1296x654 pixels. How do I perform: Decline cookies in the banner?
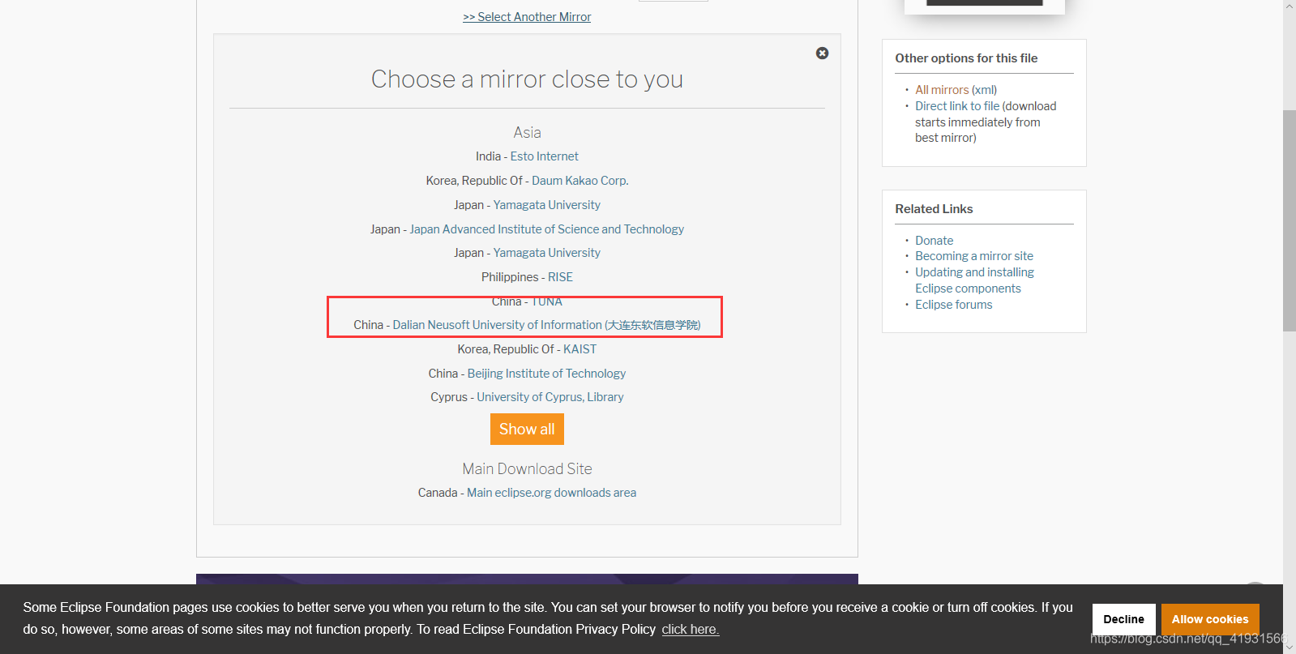(1123, 619)
